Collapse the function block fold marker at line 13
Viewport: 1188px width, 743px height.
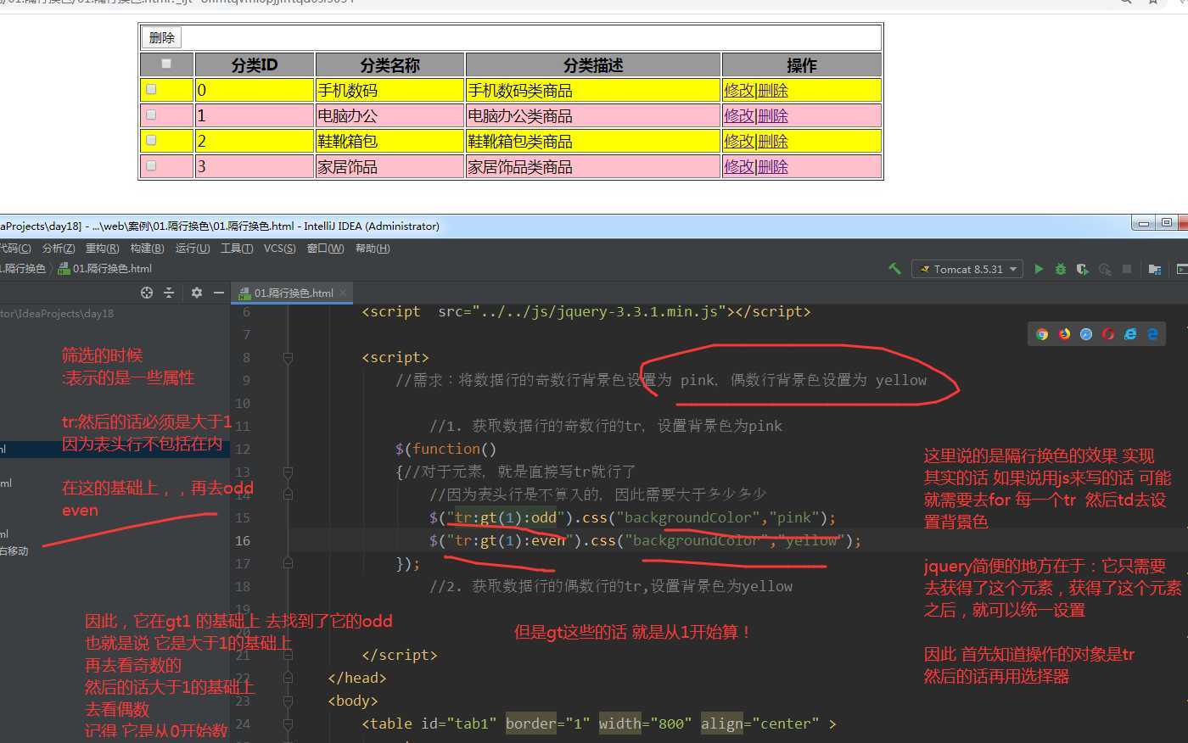point(288,472)
